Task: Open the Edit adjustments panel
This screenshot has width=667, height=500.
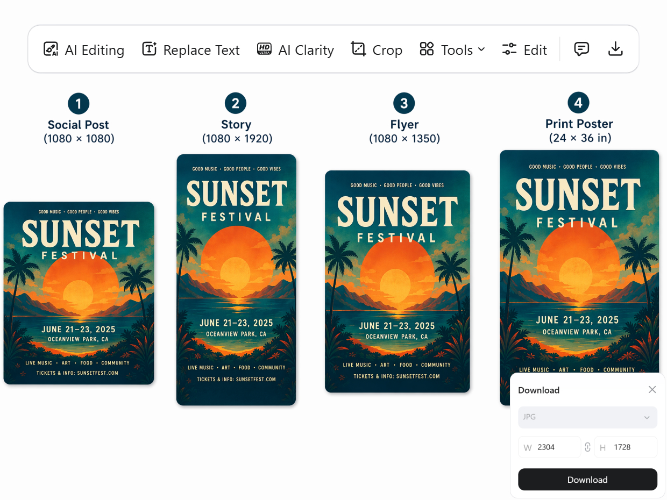Action: tap(524, 50)
